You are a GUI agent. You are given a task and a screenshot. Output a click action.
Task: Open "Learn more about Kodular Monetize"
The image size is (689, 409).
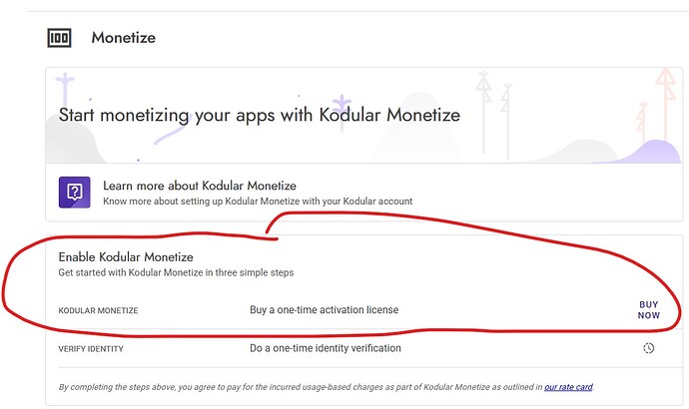(x=200, y=186)
